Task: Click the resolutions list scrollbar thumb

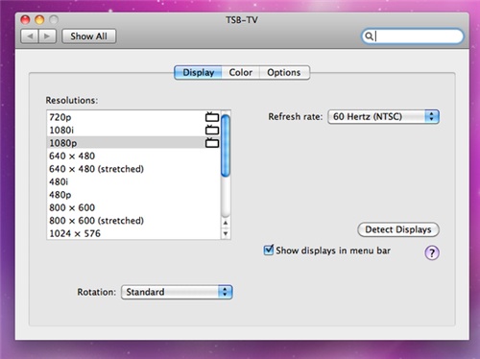Action: pyautogui.click(x=226, y=146)
